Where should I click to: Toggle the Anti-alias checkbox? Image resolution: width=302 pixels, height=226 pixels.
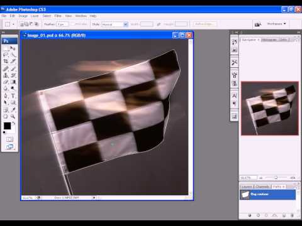point(73,24)
